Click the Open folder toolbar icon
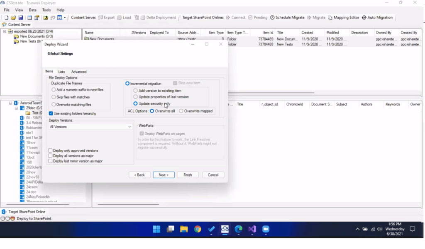Screen dimensions: 425x249 (13, 17)
